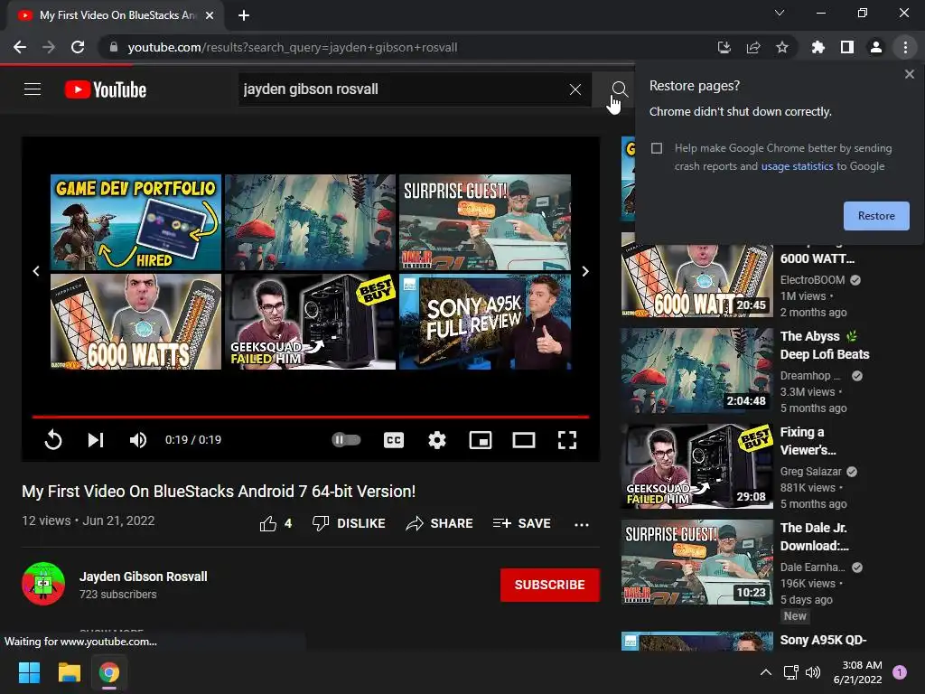Viewport: 925px width, 694px height.
Task: Click the Chrome taskbar icon
Action: pos(109,672)
